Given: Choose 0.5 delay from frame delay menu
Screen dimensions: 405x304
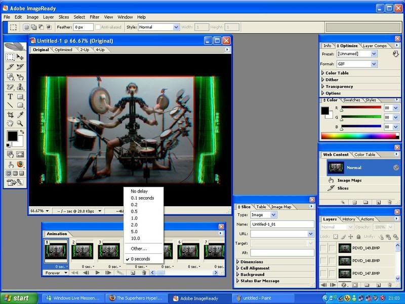Looking at the screenshot, I should click(x=134, y=211).
